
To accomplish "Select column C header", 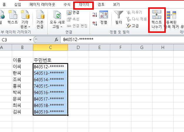I will click(50, 48).
